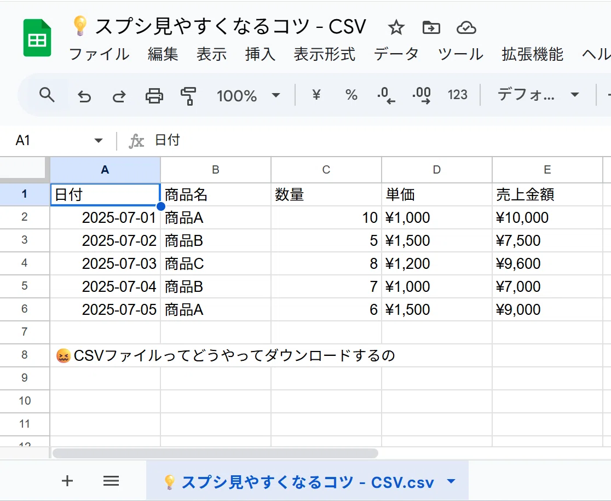This screenshot has width=611, height=501.
Task: Select the スプシ見やすくなるコツ - CSV.csv sheet tab
Action: [308, 481]
